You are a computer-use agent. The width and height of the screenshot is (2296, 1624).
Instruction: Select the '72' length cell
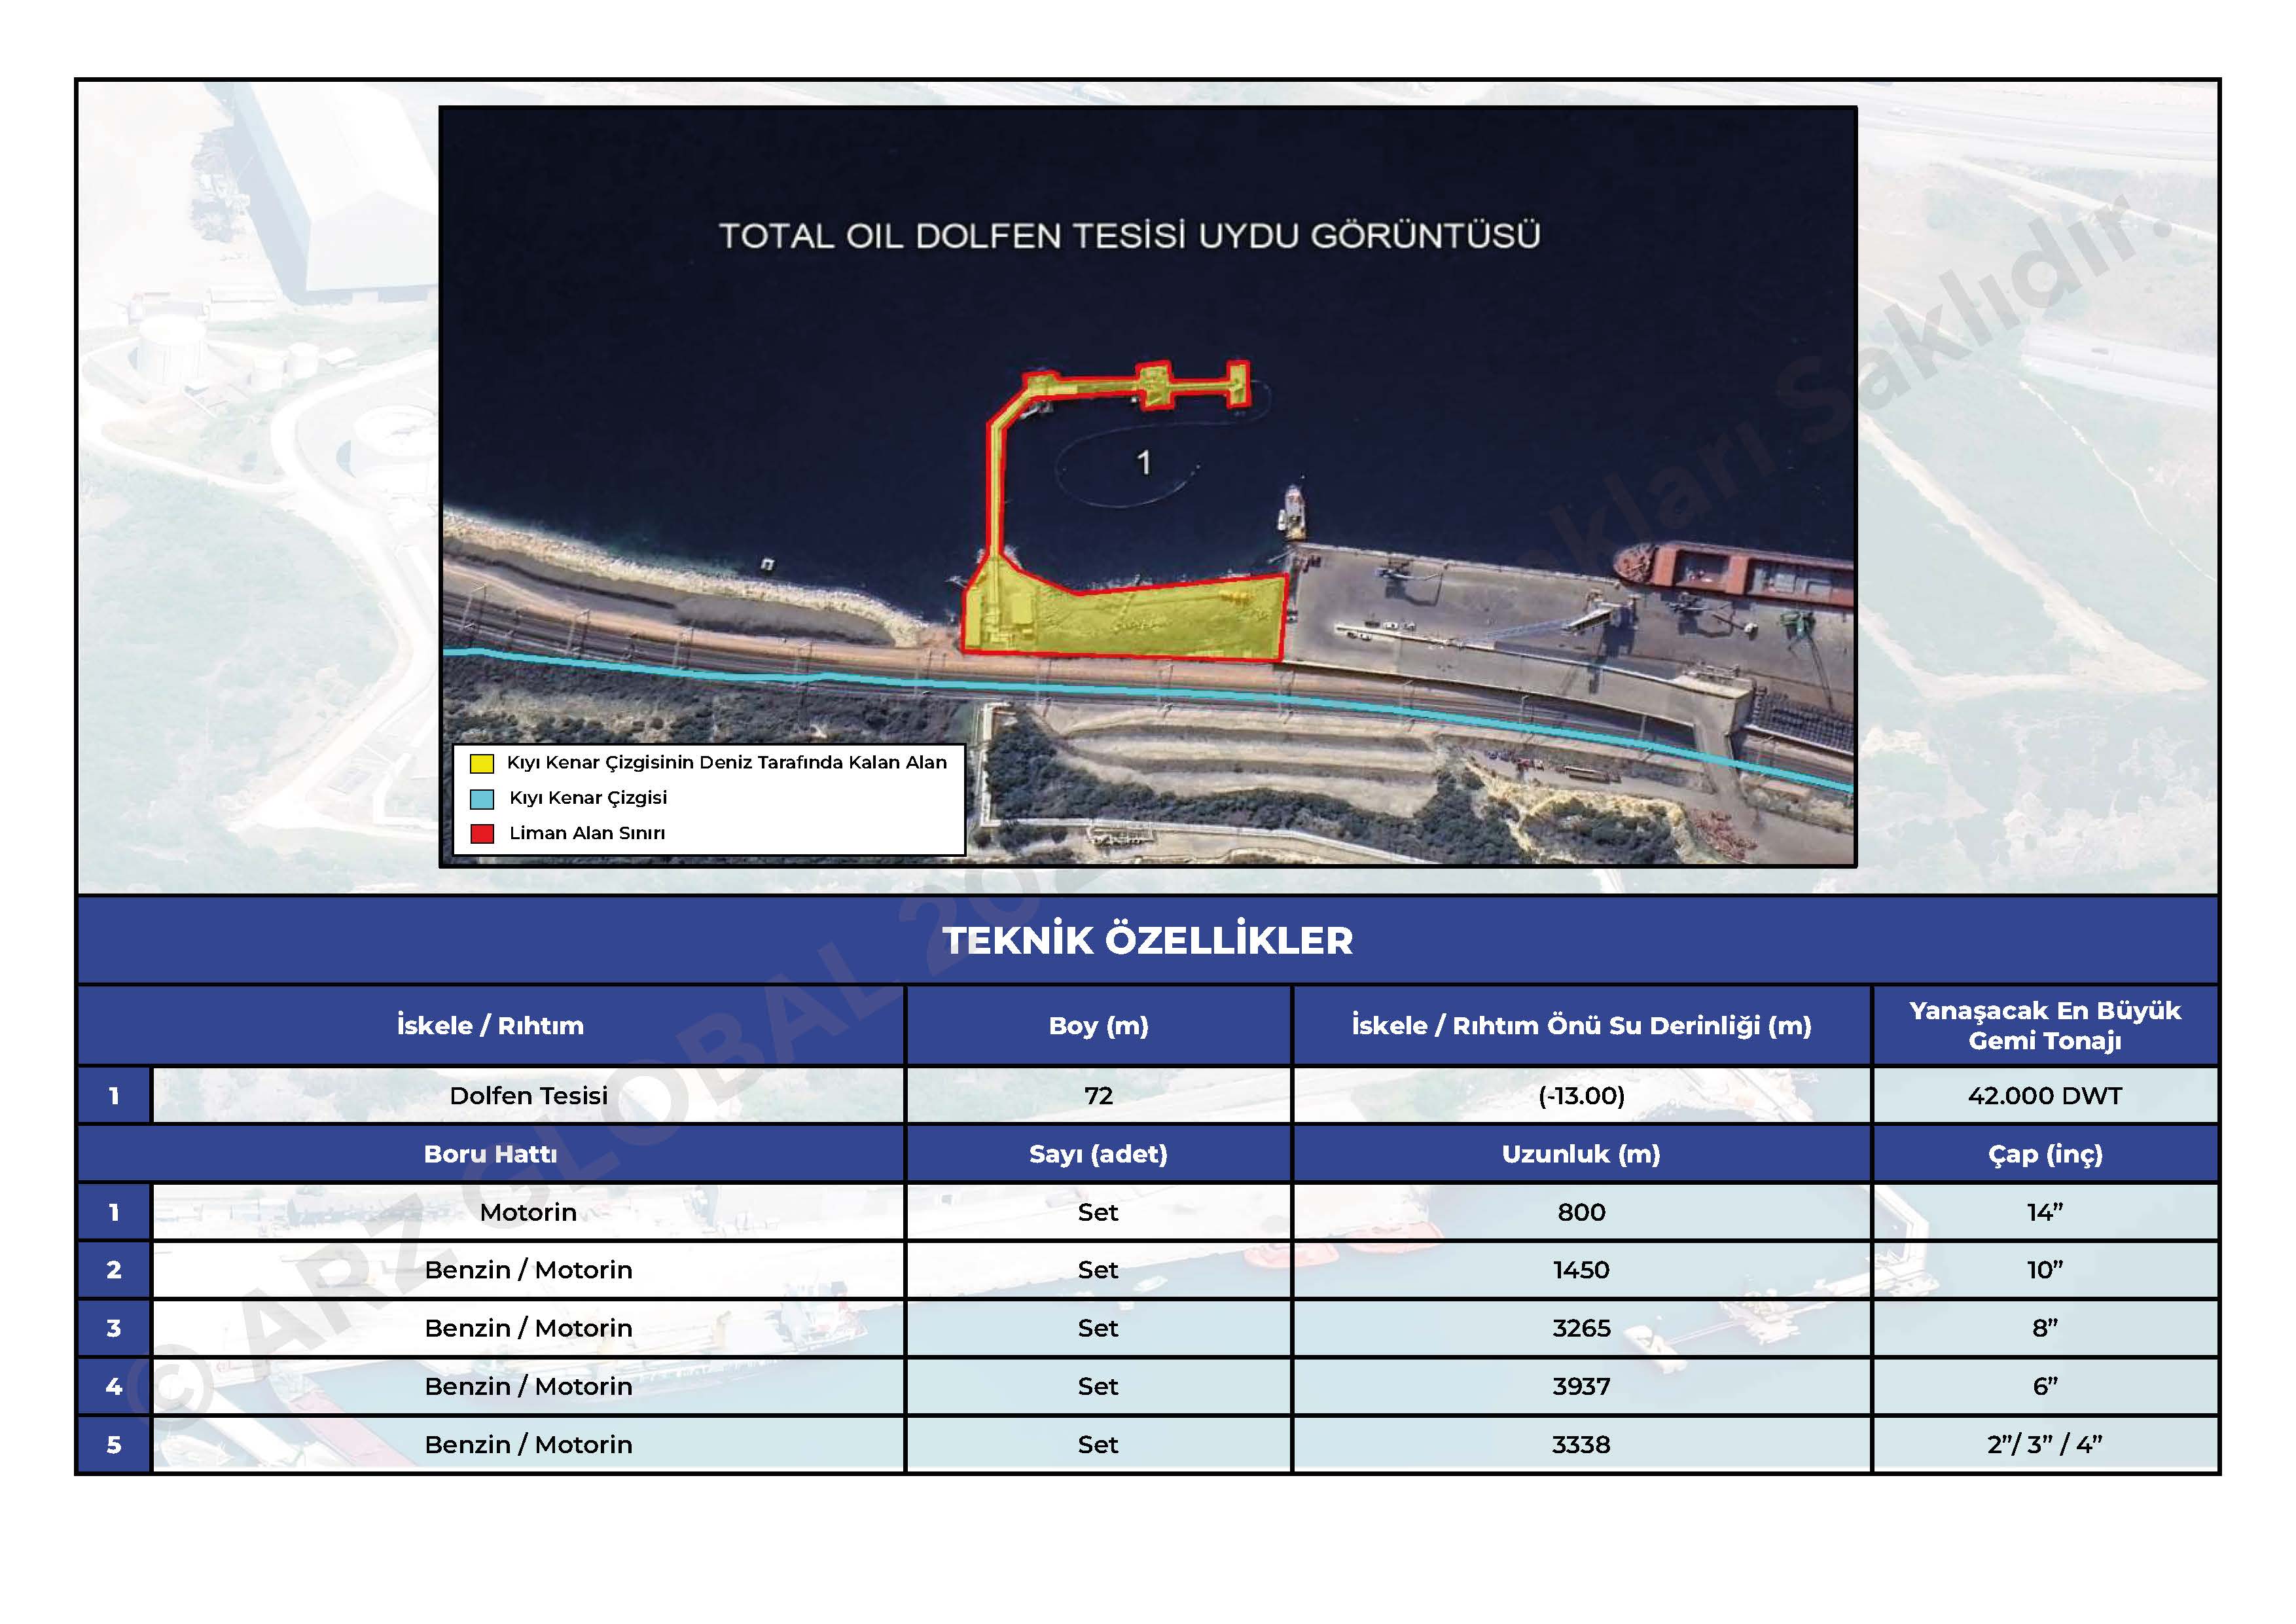pyautogui.click(x=1098, y=1096)
